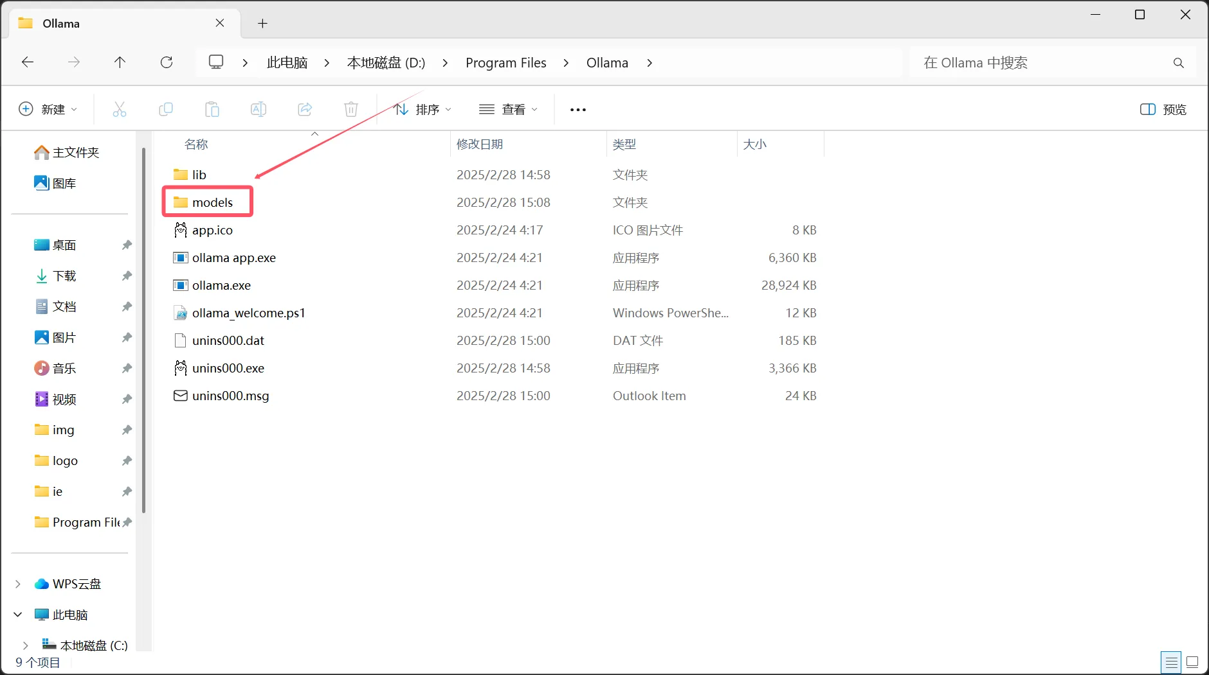
Task: Click the search magnifier icon
Action: 1178,62
